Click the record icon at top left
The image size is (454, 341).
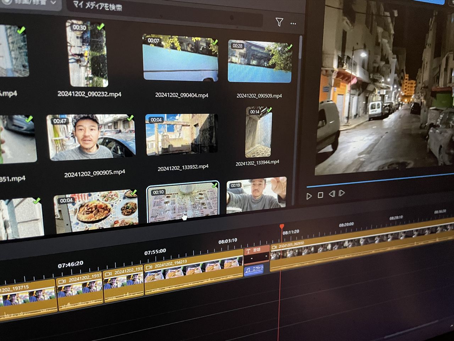pos(7,2)
